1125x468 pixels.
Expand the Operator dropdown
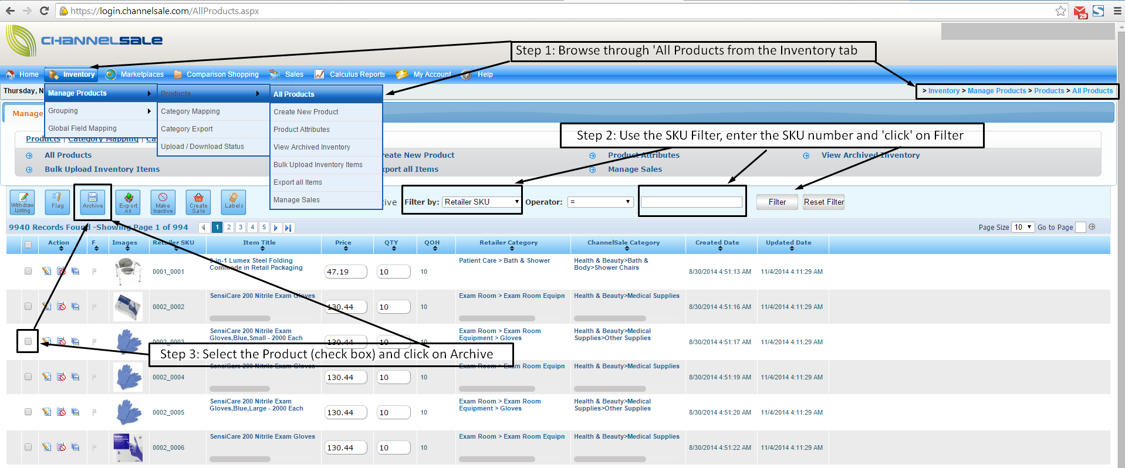point(600,202)
